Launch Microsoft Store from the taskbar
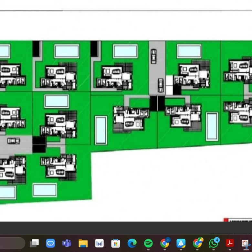The height and width of the screenshot is (252, 252). click(116, 243)
